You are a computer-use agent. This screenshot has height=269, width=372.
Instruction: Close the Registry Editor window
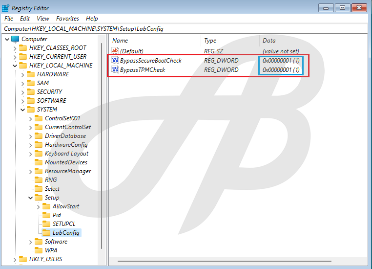coord(359,8)
